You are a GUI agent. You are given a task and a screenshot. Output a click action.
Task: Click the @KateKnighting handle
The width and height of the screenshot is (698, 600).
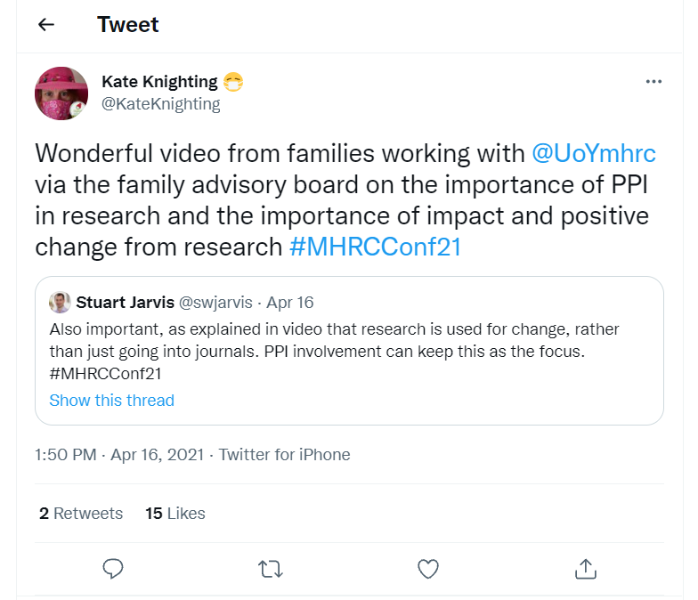[161, 104]
